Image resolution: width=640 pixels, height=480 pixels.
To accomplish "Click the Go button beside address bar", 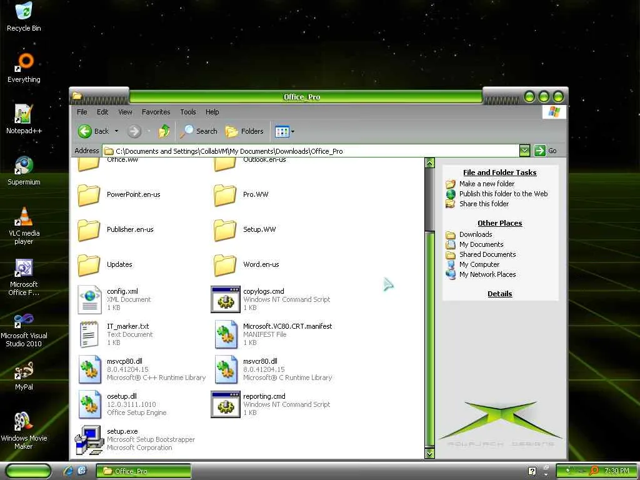I will (545, 151).
